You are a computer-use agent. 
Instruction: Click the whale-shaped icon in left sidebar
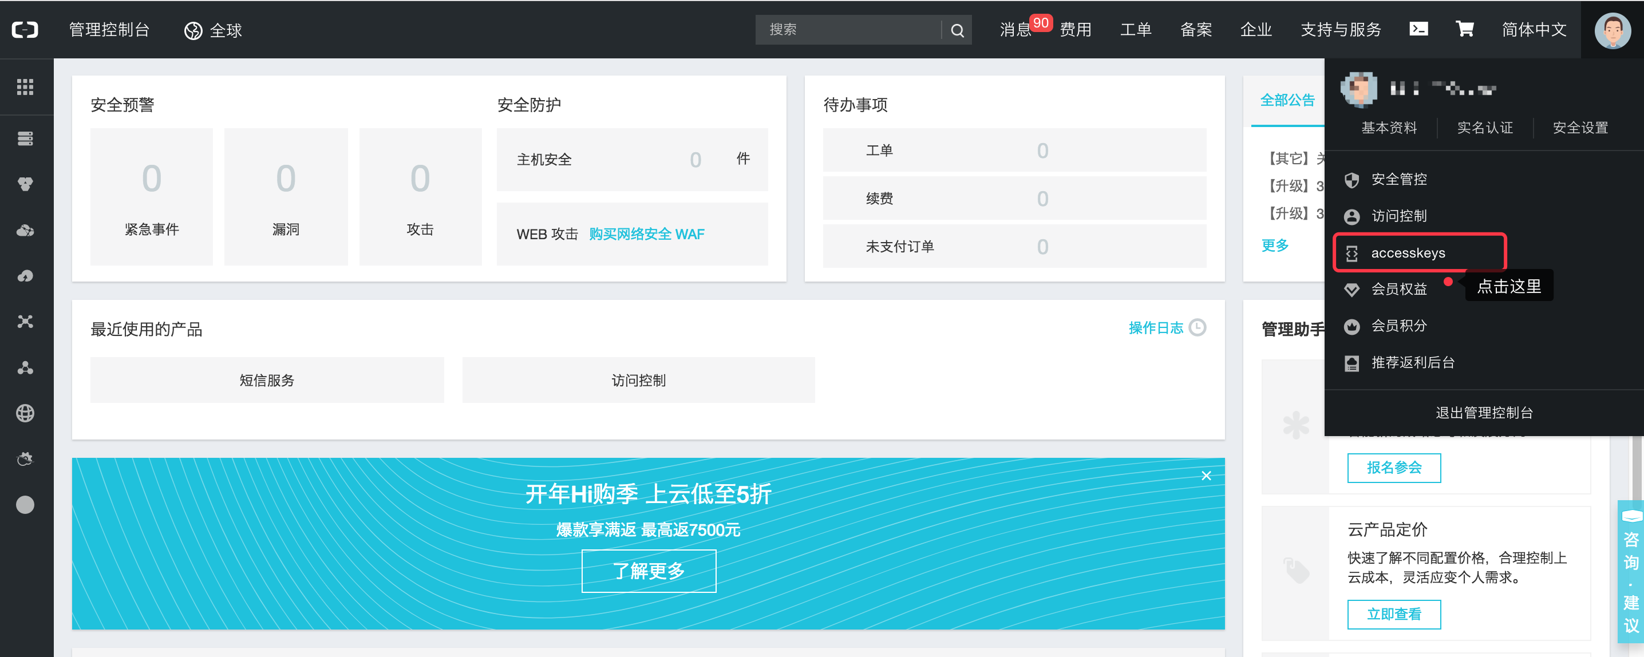pos(25,459)
